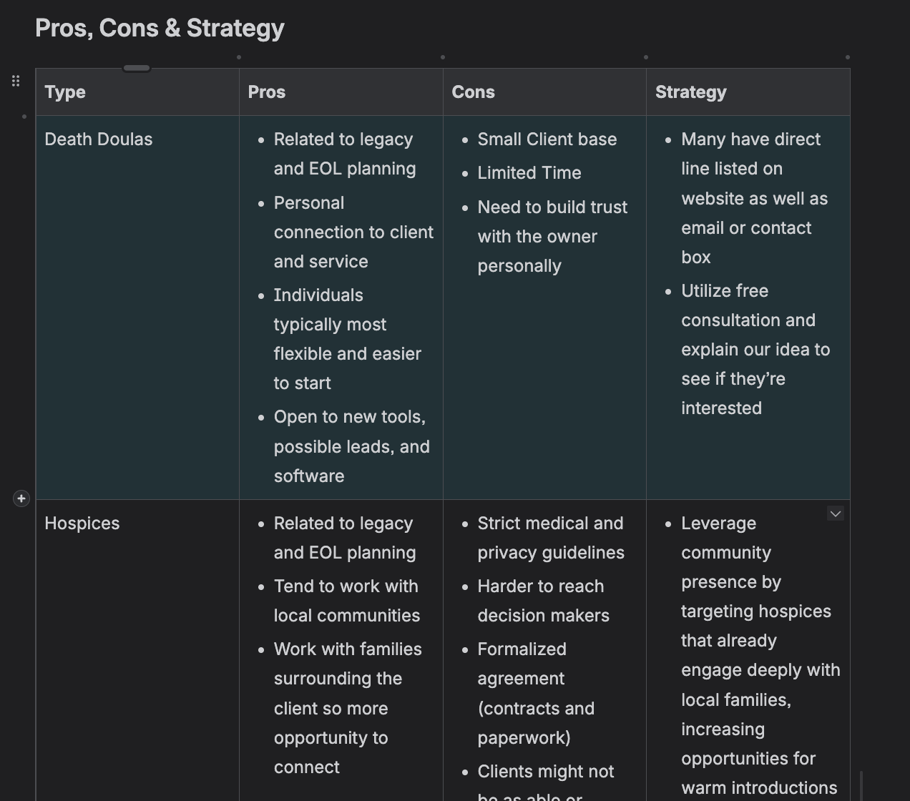Image resolution: width=910 pixels, height=801 pixels.
Task: Click the dot marker above the Cons column
Action: tap(443, 57)
